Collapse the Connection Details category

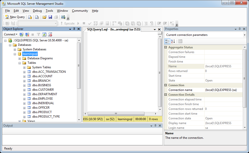[x=166, y=95]
